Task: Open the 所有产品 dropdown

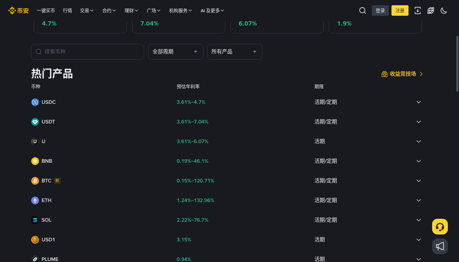Action: tap(235, 52)
